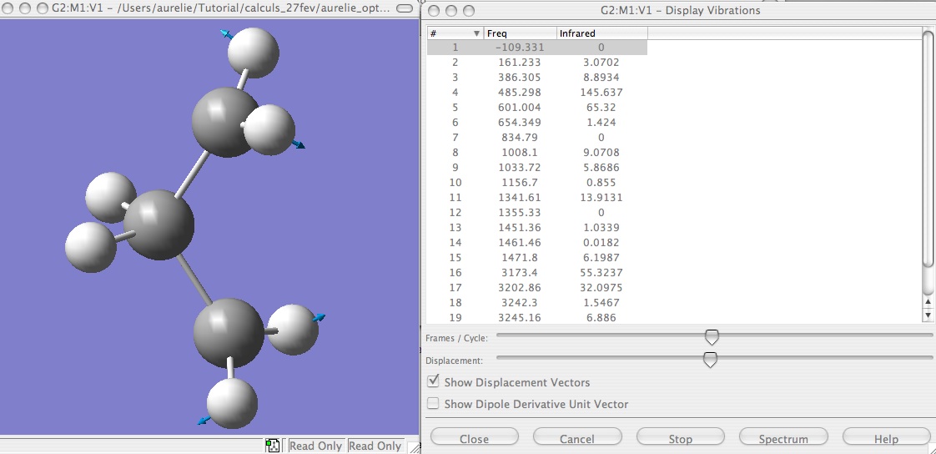Viewport: 936px width, 454px height.
Task: Click the scrollbar down arrow in vibrations list
Action: point(928,316)
